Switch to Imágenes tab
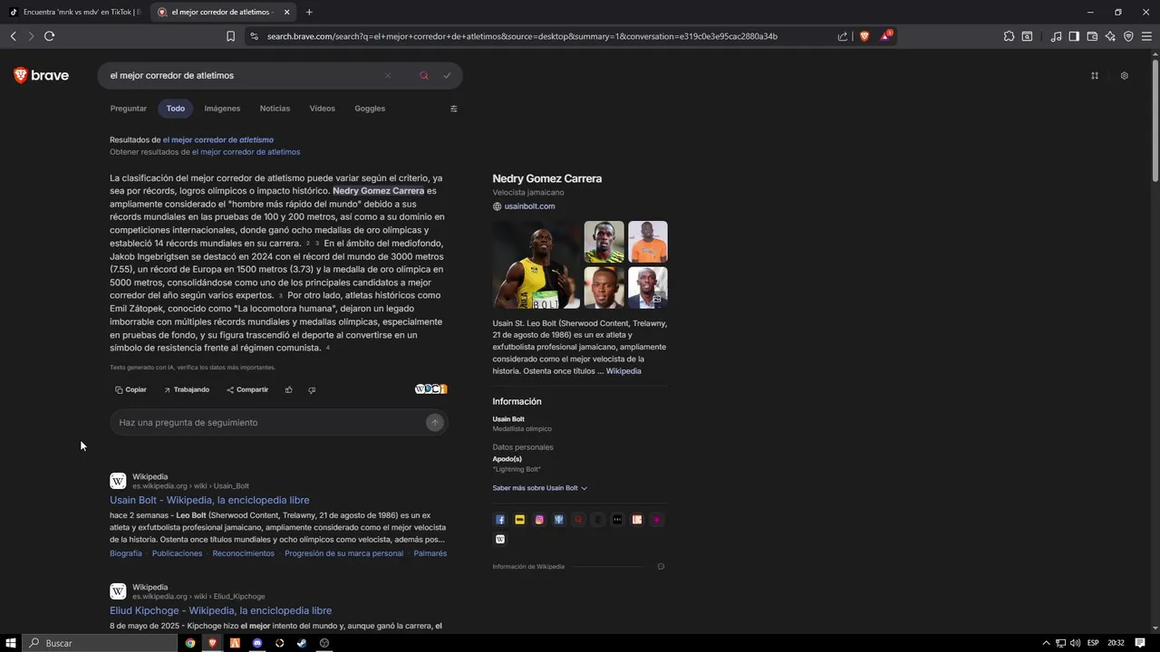This screenshot has width=1160, height=652. coord(222,109)
